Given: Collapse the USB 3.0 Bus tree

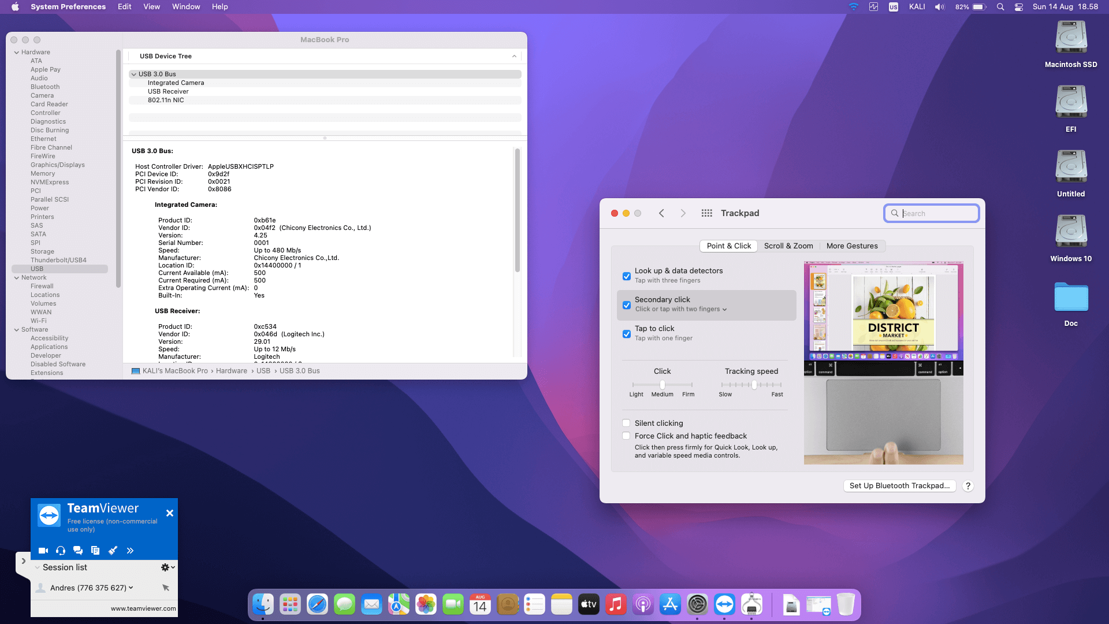Looking at the screenshot, I should [133, 74].
